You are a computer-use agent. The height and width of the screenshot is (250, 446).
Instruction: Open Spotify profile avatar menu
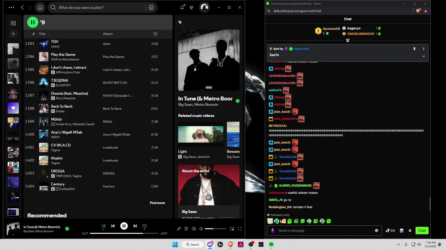pyautogui.click(x=205, y=7)
